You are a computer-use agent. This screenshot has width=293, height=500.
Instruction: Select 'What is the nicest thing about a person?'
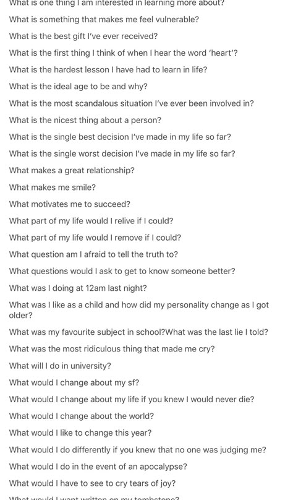(x=85, y=120)
